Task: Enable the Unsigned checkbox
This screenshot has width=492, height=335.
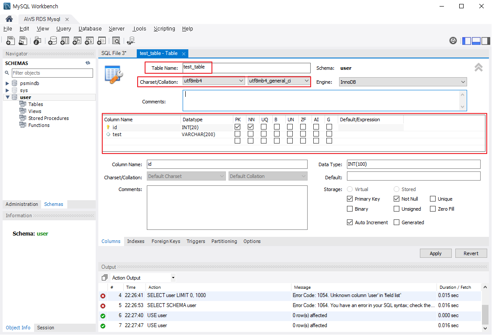Action: point(397,209)
